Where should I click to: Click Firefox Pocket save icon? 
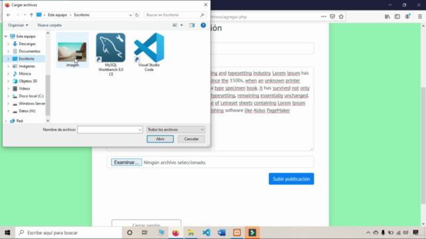332,17
